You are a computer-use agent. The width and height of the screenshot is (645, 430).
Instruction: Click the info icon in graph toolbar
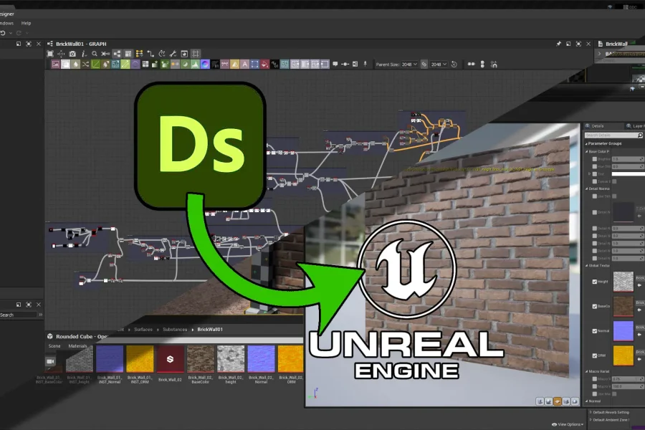click(x=84, y=54)
